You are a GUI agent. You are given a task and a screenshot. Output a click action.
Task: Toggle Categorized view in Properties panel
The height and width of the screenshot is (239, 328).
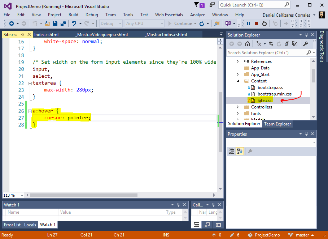[x=231, y=151]
